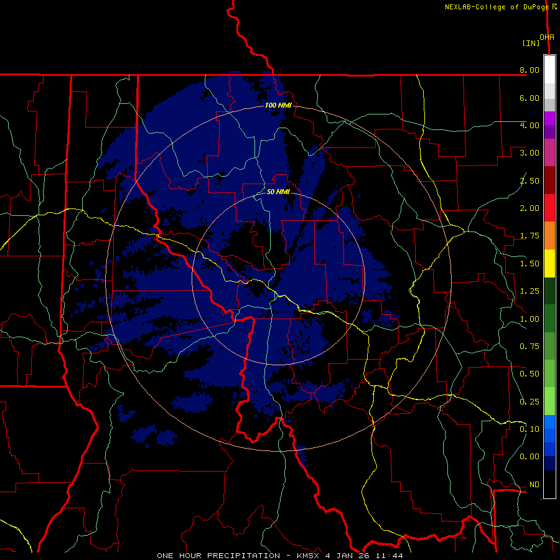Click the 50 NMI range ring label
This screenshot has height=560, width=560.
pos(278,192)
